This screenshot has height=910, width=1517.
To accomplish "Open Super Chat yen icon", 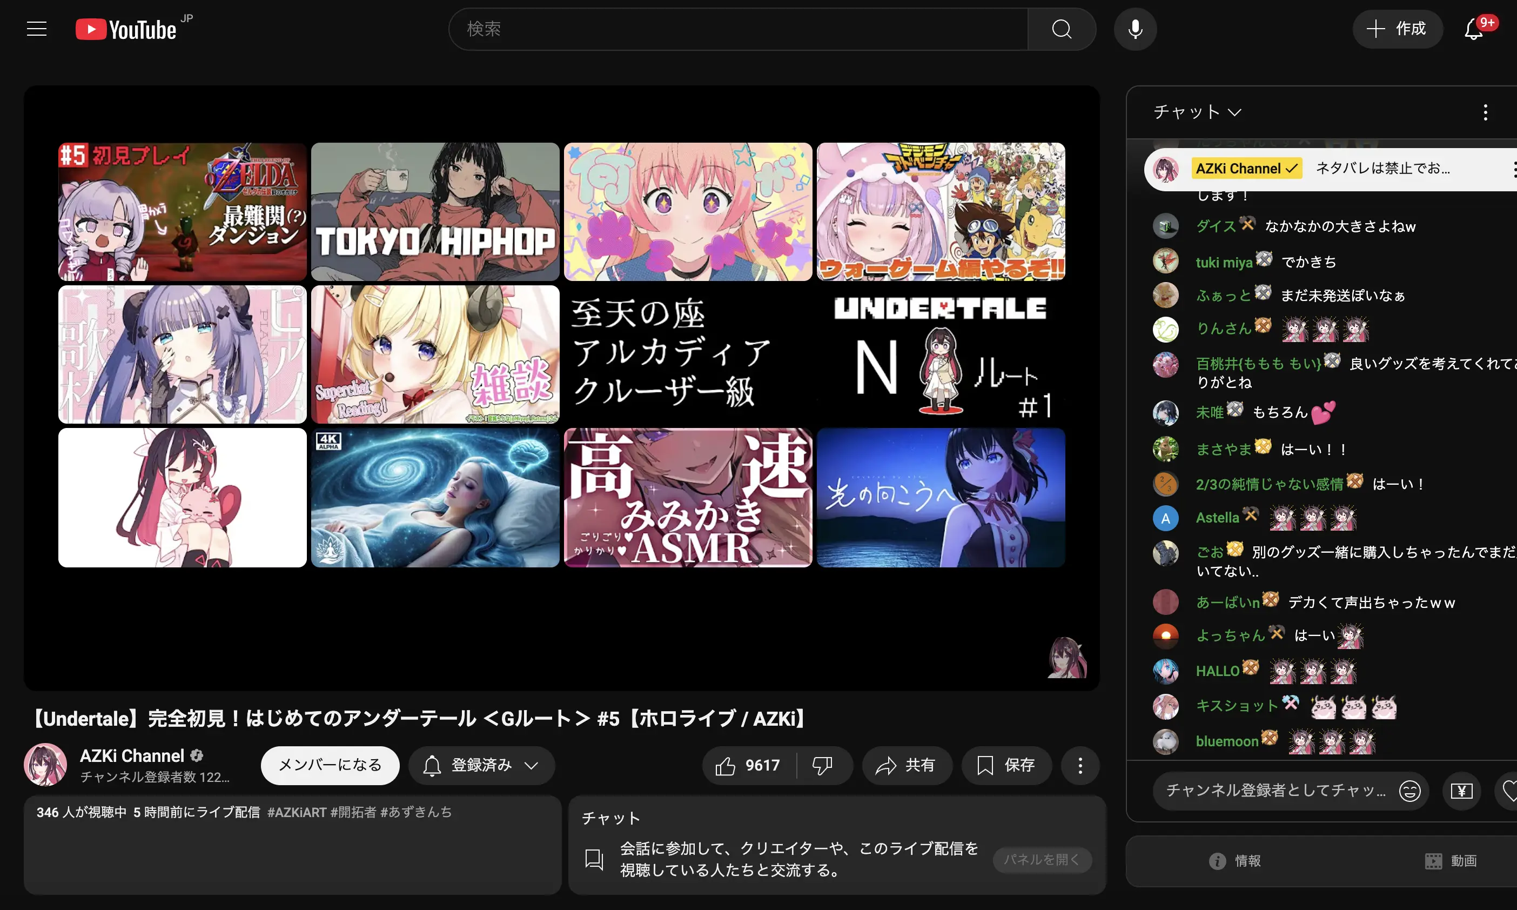I will pyautogui.click(x=1462, y=791).
